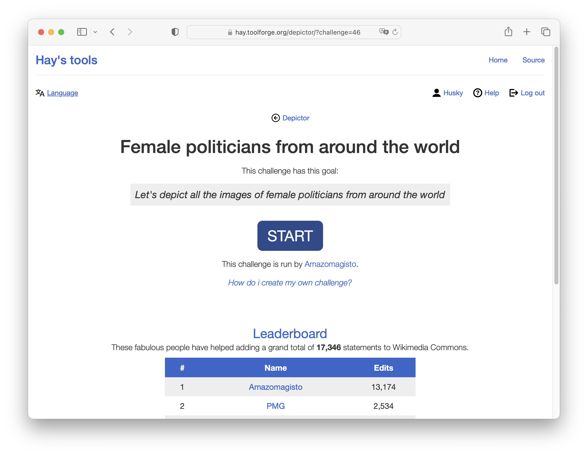The width and height of the screenshot is (588, 456).
Task: Click the challenge goal text box
Action: [290, 195]
